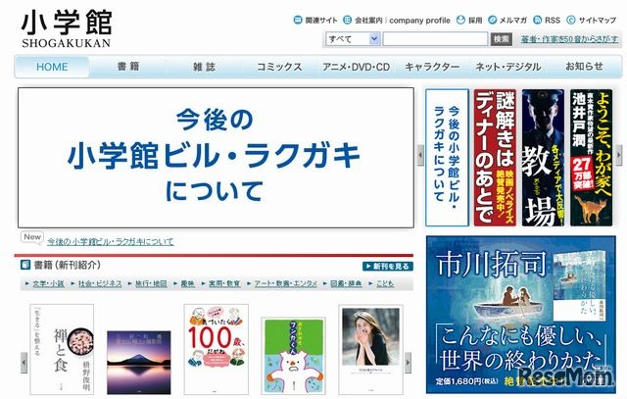Click the left arrow of banner thumbnails
Image resolution: width=627 pixels, height=399 pixels.
click(420, 155)
